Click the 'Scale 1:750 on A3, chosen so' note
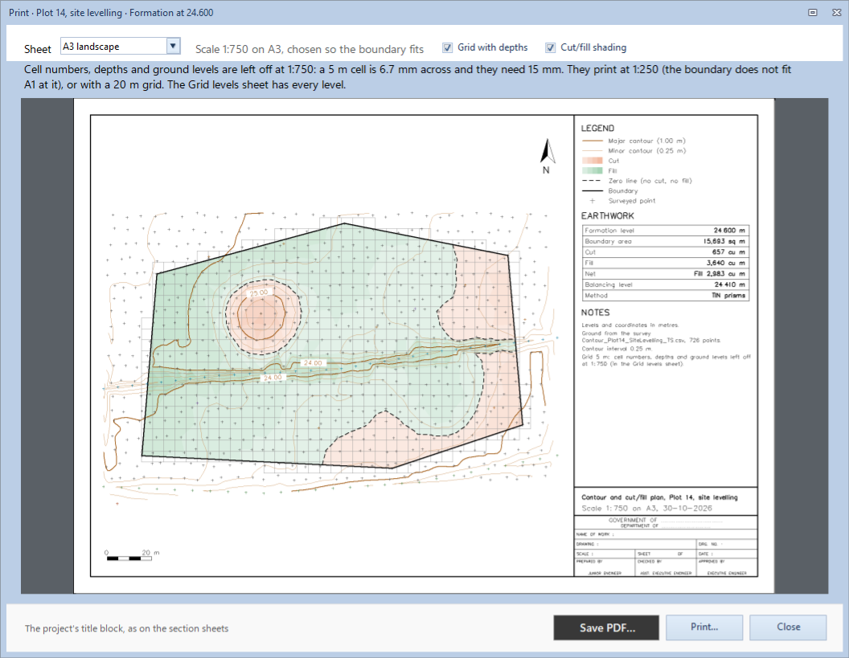Screen dimensions: 849x658 (310, 49)
